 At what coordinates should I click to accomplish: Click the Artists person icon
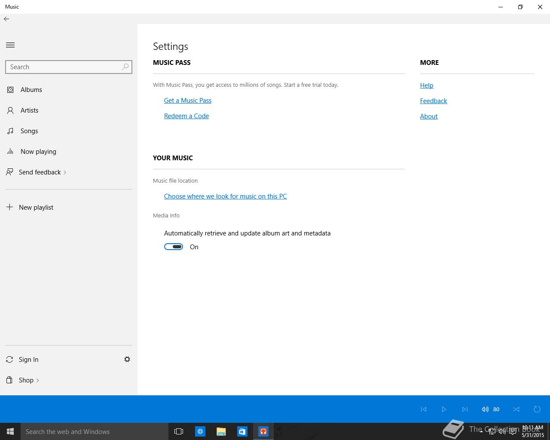pos(10,110)
